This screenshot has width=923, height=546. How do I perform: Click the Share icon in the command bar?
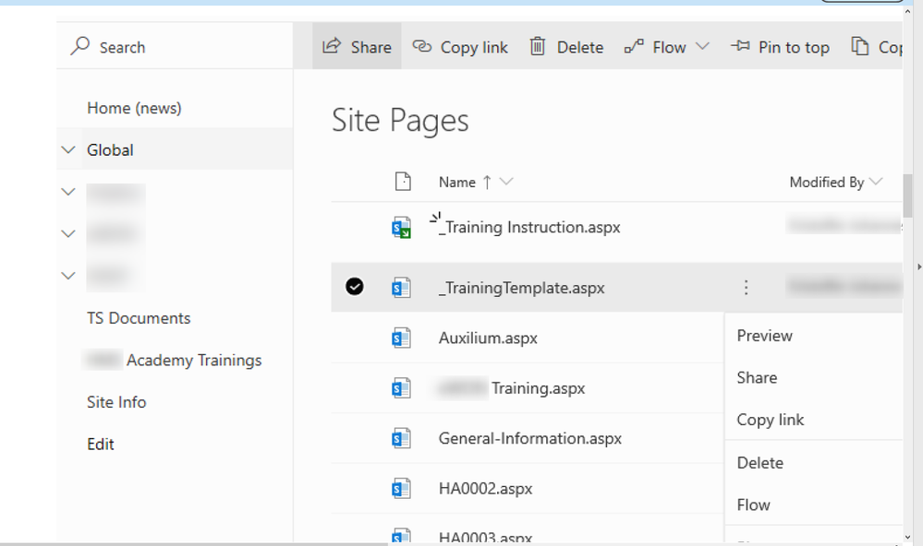[x=332, y=46]
